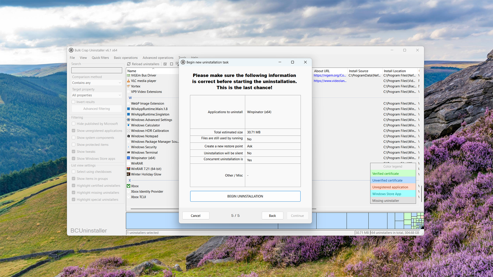Viewport: 493px width, 277px height.
Task: Go Back in the uninstall wizard
Action: [x=272, y=216]
